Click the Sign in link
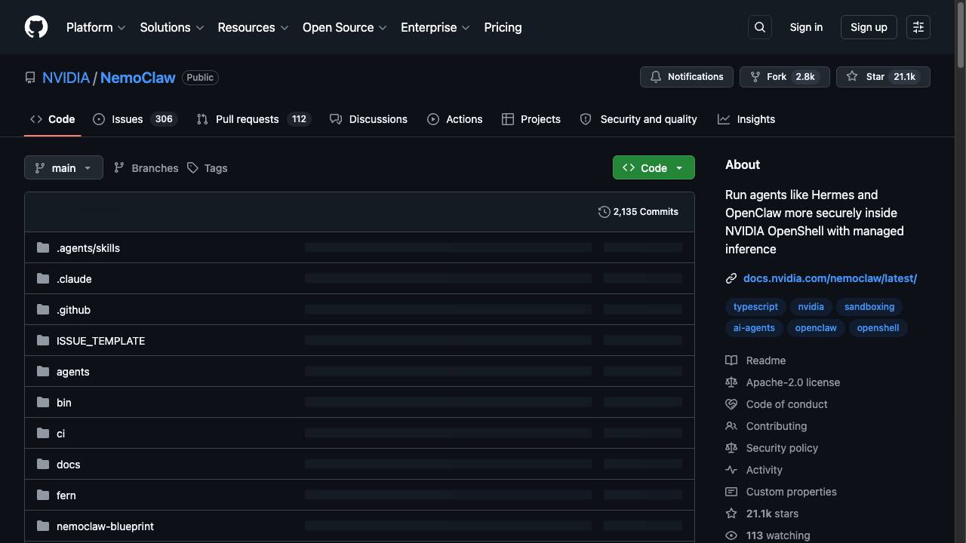 tap(806, 27)
